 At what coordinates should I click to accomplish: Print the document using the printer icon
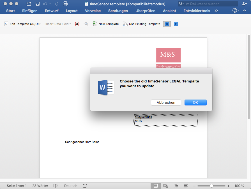coord(65,4)
